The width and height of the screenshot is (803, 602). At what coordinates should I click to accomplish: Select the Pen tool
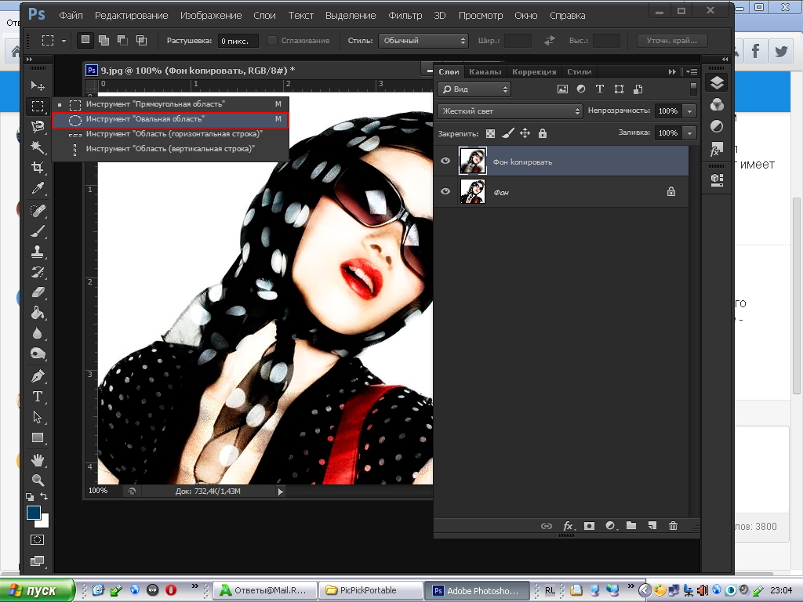(38, 376)
